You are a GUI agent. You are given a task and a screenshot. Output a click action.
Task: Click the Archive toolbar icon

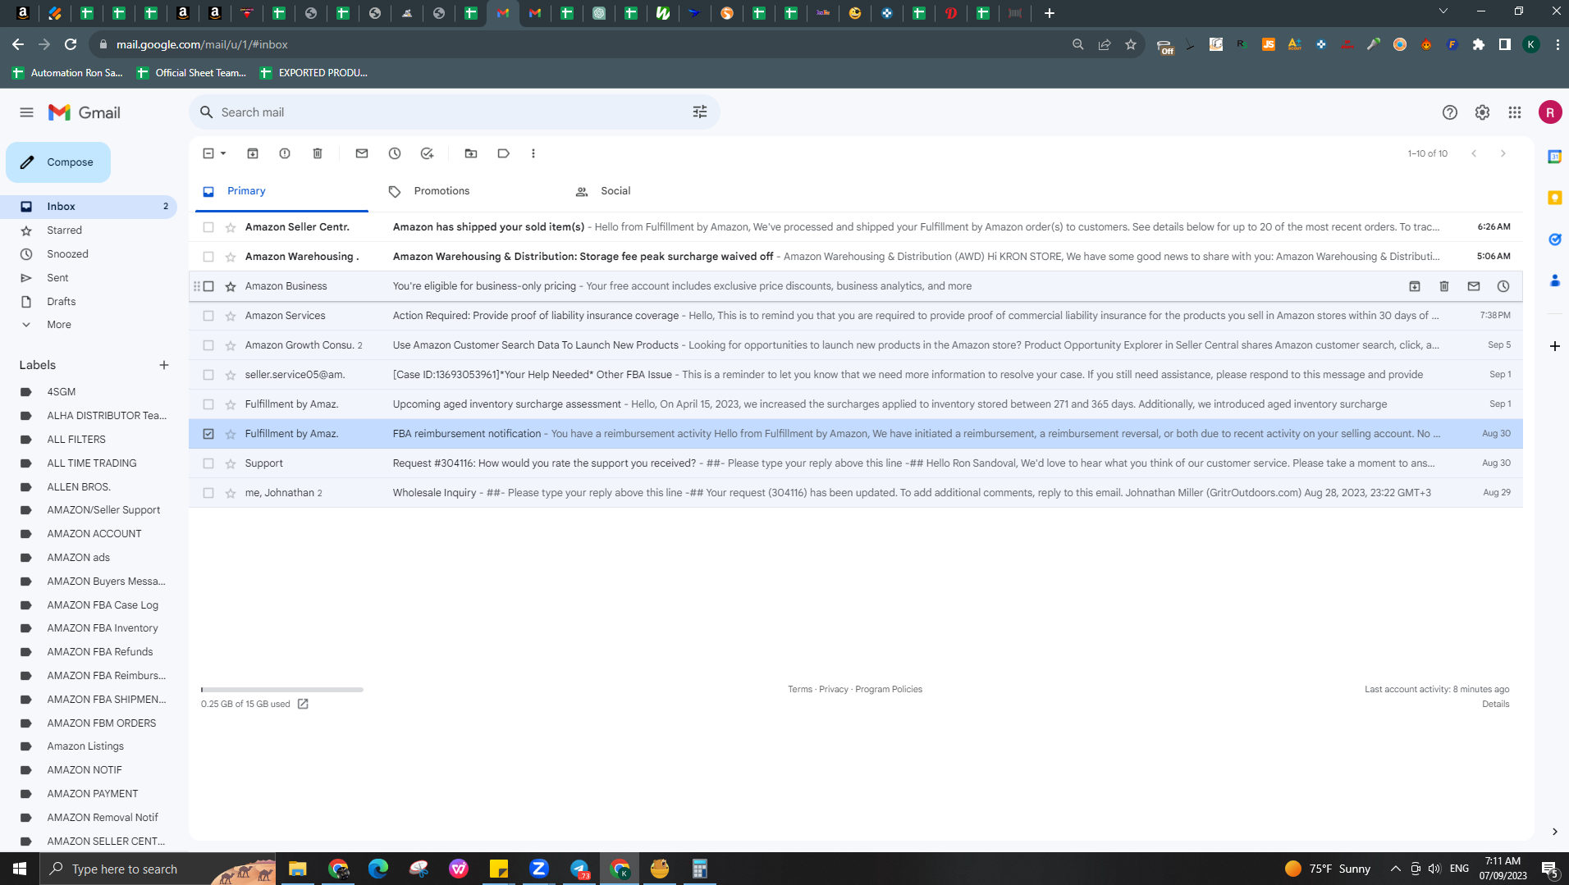(x=253, y=153)
